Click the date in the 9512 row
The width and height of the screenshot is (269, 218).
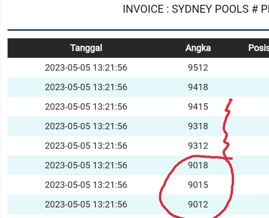(x=86, y=68)
